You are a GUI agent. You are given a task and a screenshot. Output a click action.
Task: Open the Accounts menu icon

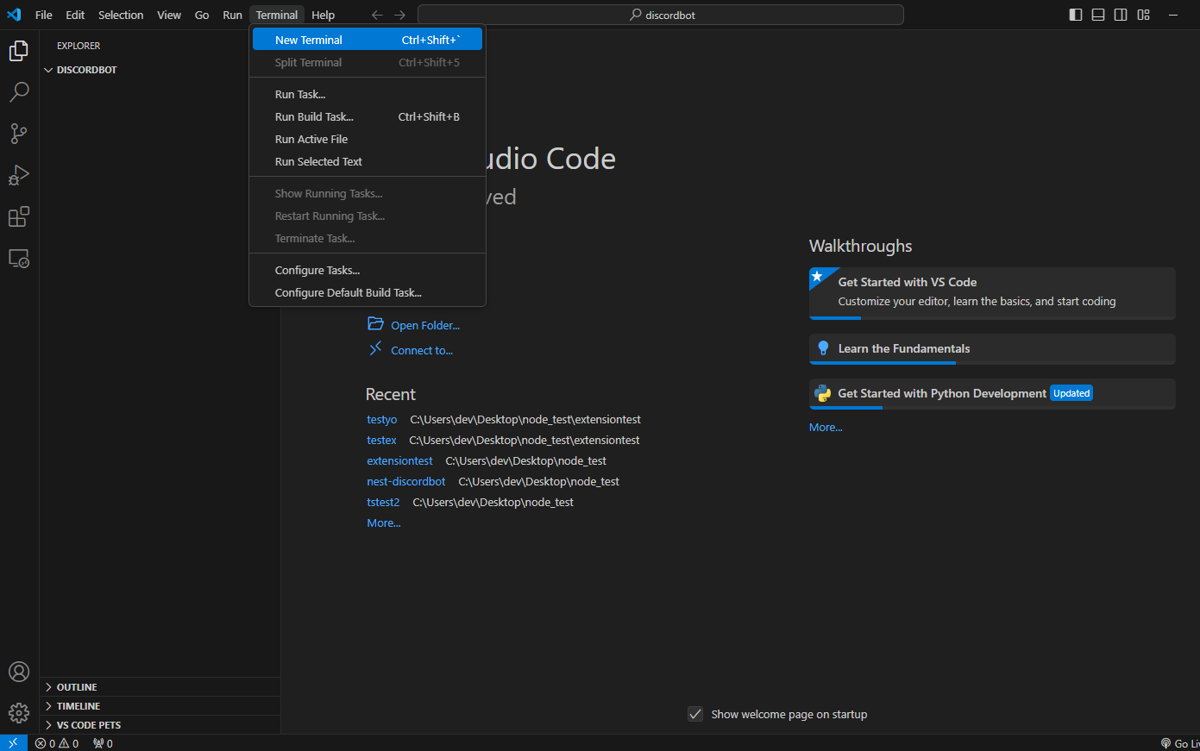19,672
